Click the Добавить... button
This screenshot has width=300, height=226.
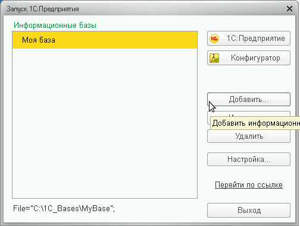(249, 99)
